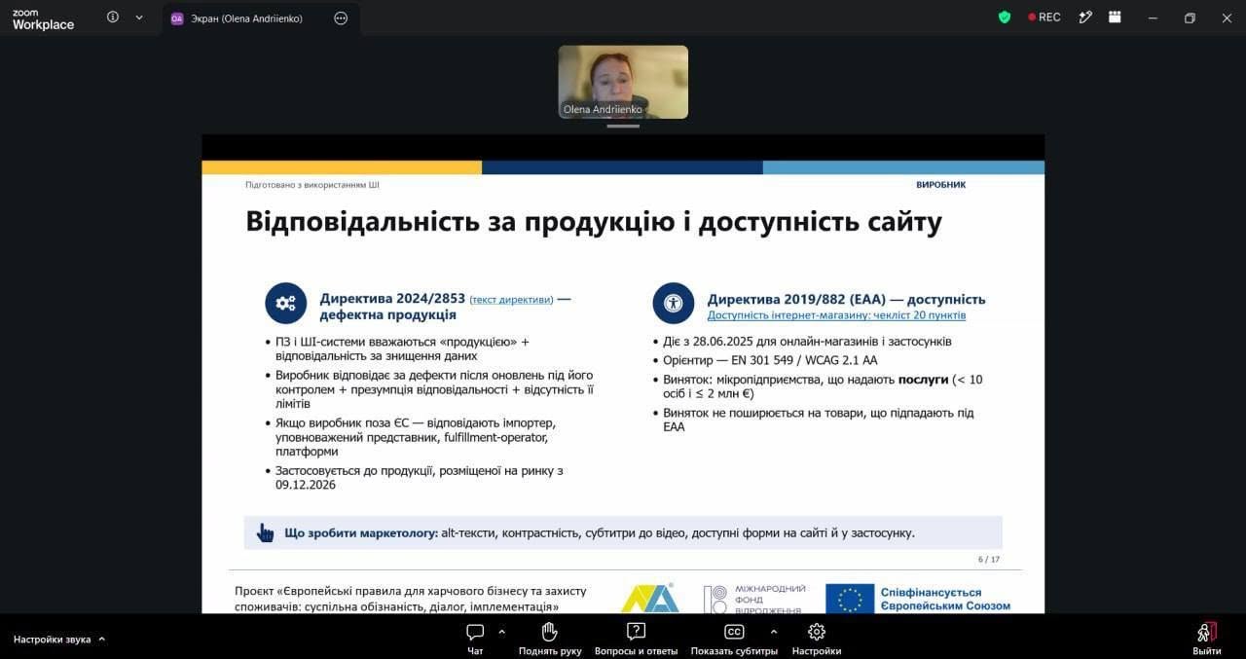Screen dimensions: 1246x659
Task: Open Настройки gear icon
Action: pos(817,632)
